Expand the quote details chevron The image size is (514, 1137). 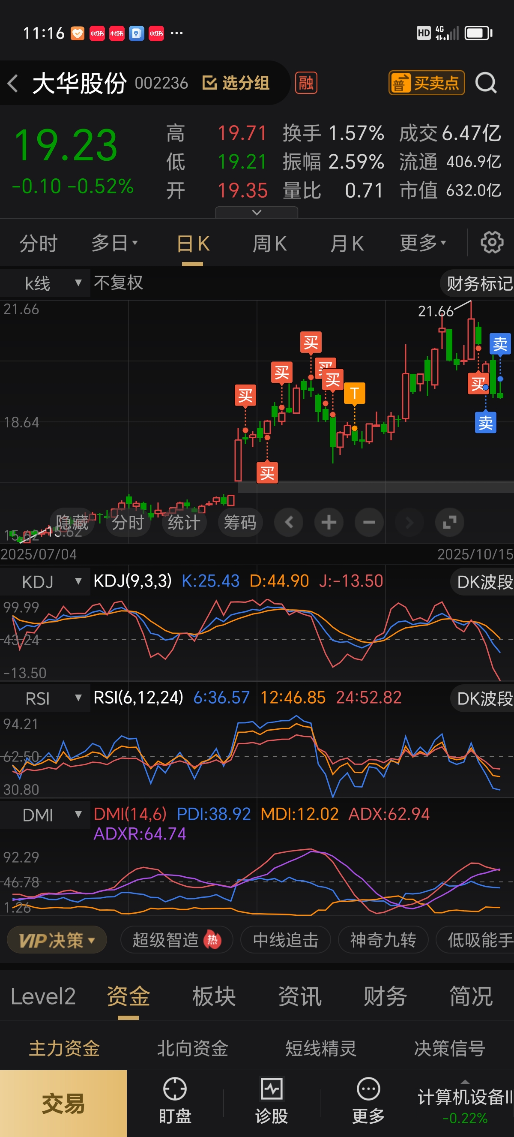pos(257,213)
